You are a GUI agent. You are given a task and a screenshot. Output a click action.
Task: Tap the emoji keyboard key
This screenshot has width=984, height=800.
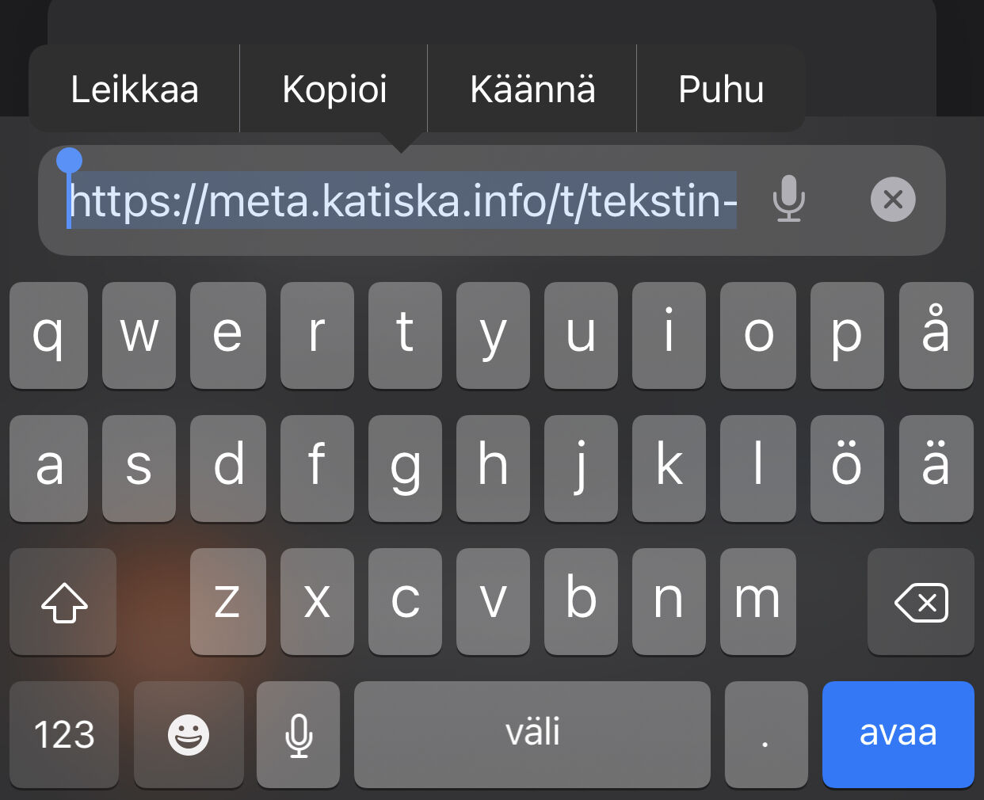pyautogui.click(x=189, y=734)
